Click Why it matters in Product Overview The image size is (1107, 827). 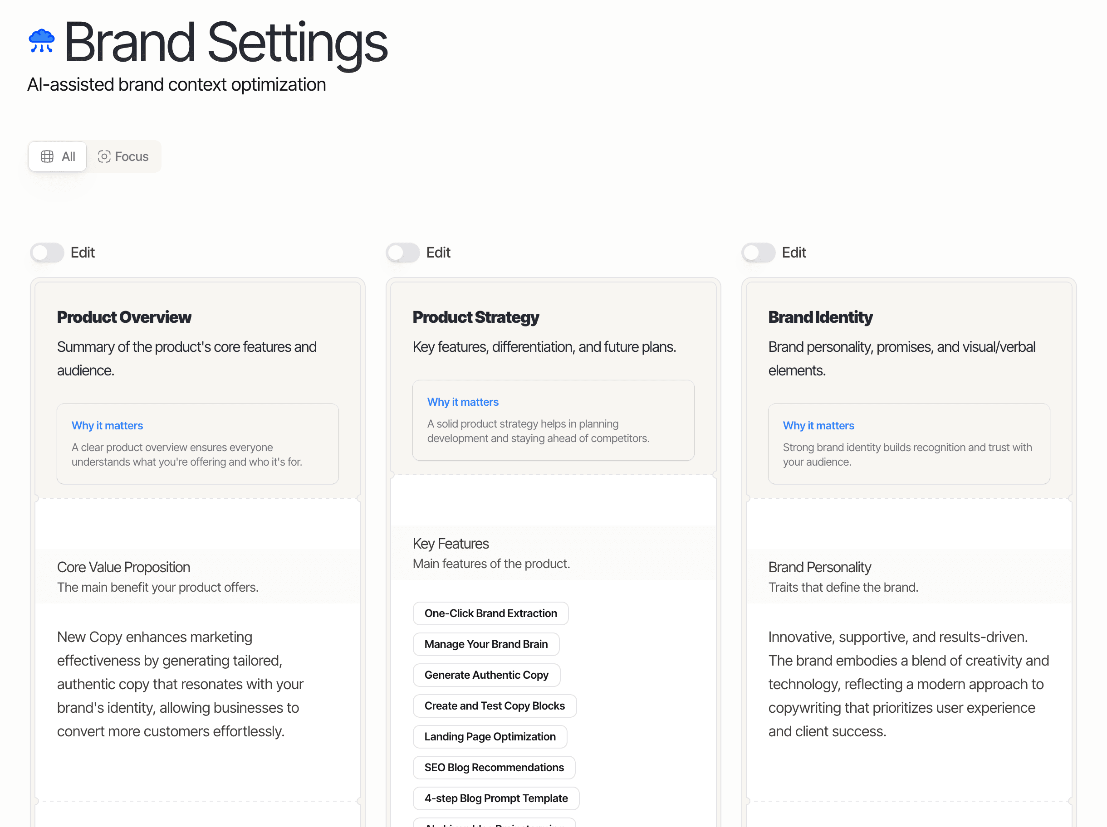(x=108, y=426)
